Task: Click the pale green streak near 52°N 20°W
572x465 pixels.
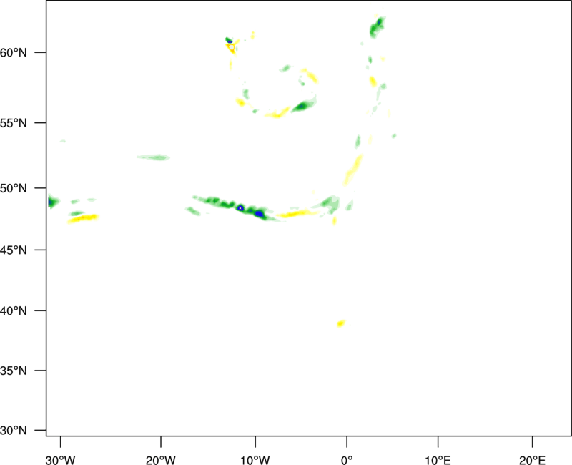Action: click(x=153, y=157)
